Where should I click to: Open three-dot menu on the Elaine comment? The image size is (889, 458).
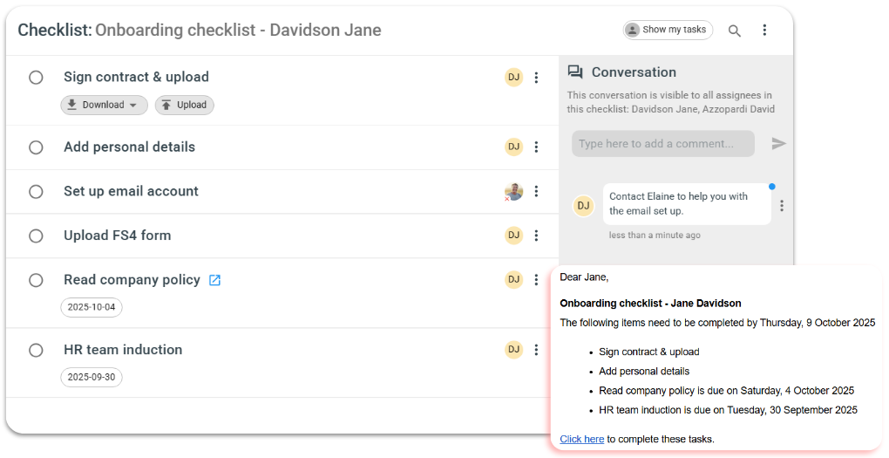(782, 206)
